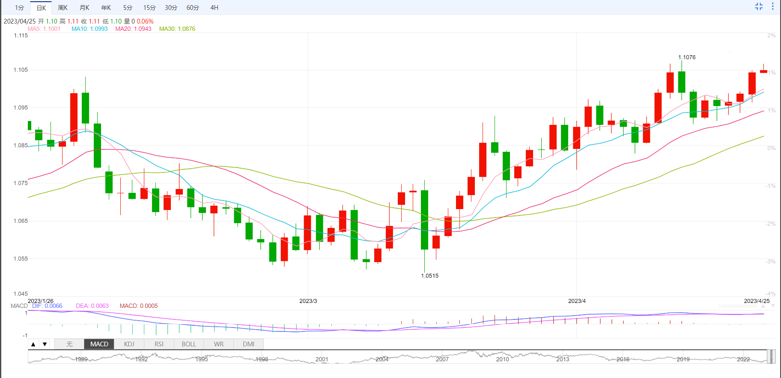Click the gray up triangle below 2023/4/25
The width and height of the screenshot is (781, 378).
point(763,306)
